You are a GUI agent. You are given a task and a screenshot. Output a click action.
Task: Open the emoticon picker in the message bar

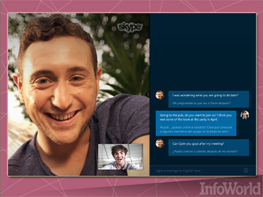point(246,170)
